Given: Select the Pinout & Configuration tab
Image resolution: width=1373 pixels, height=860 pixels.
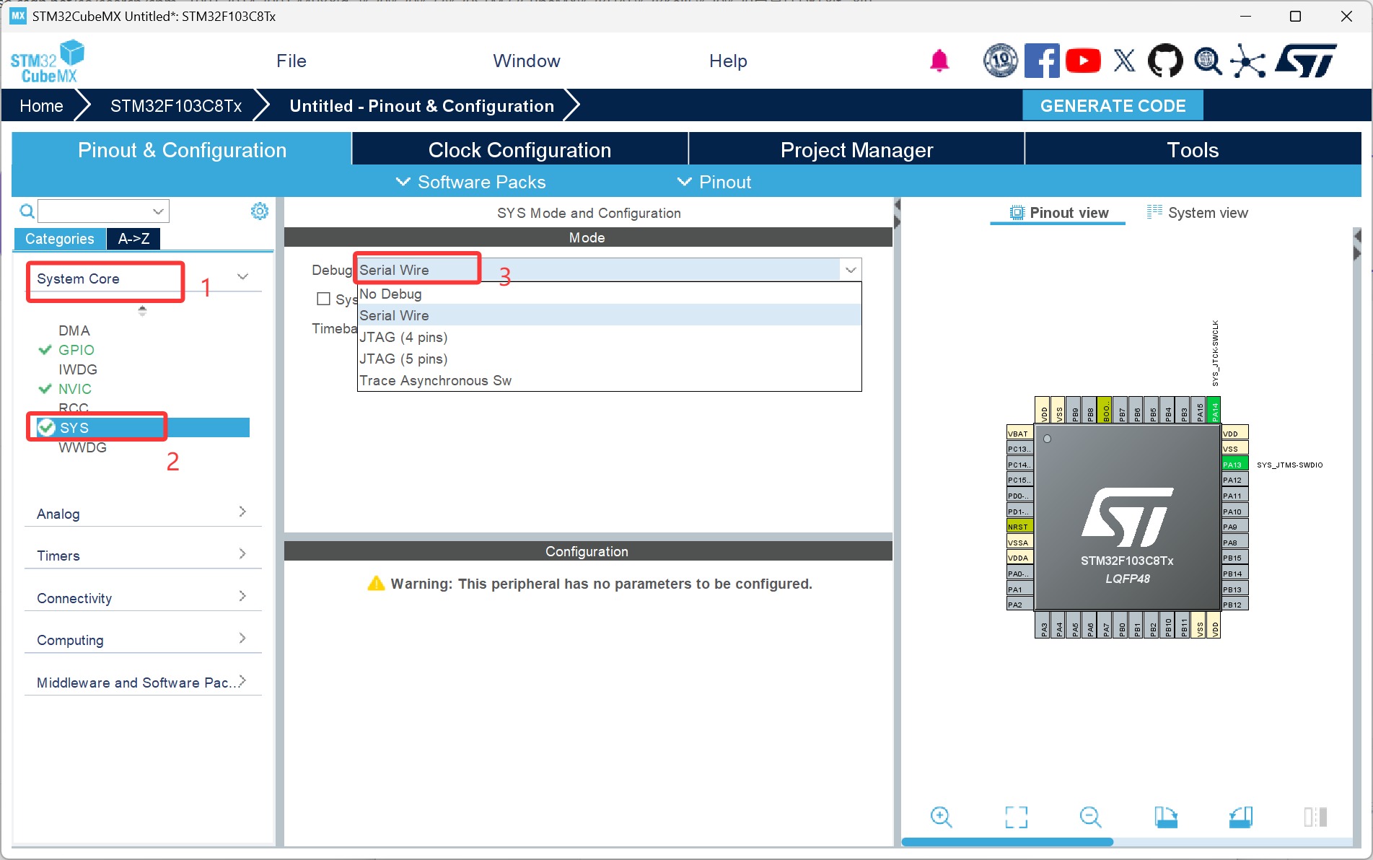Looking at the screenshot, I should [x=182, y=149].
